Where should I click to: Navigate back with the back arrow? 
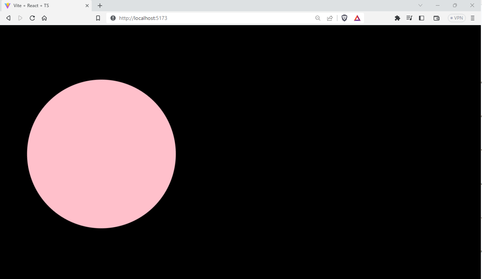8,18
